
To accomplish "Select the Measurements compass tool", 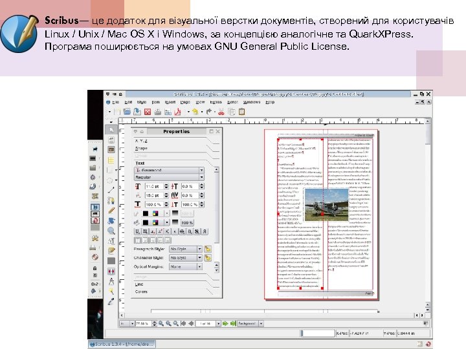I will tap(111, 281).
